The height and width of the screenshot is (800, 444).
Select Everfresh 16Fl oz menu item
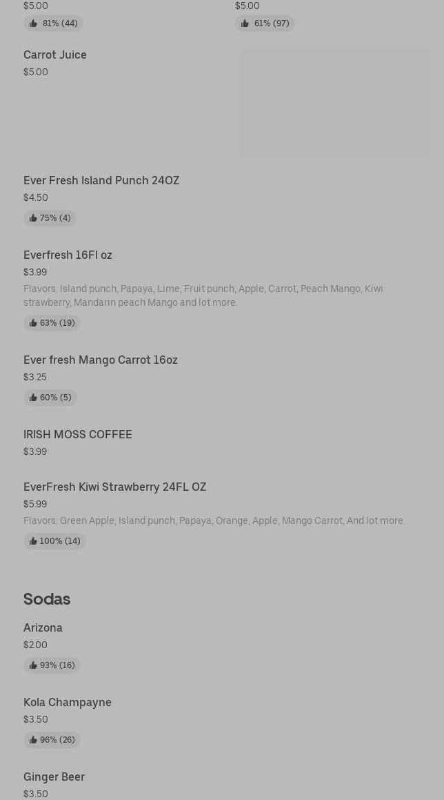point(68,255)
